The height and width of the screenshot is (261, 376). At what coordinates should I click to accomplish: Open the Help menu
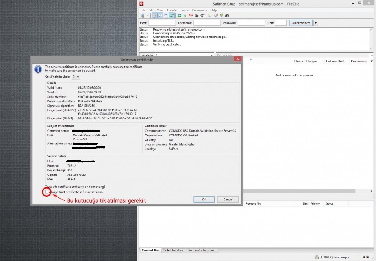pyautogui.click(x=213, y=10)
